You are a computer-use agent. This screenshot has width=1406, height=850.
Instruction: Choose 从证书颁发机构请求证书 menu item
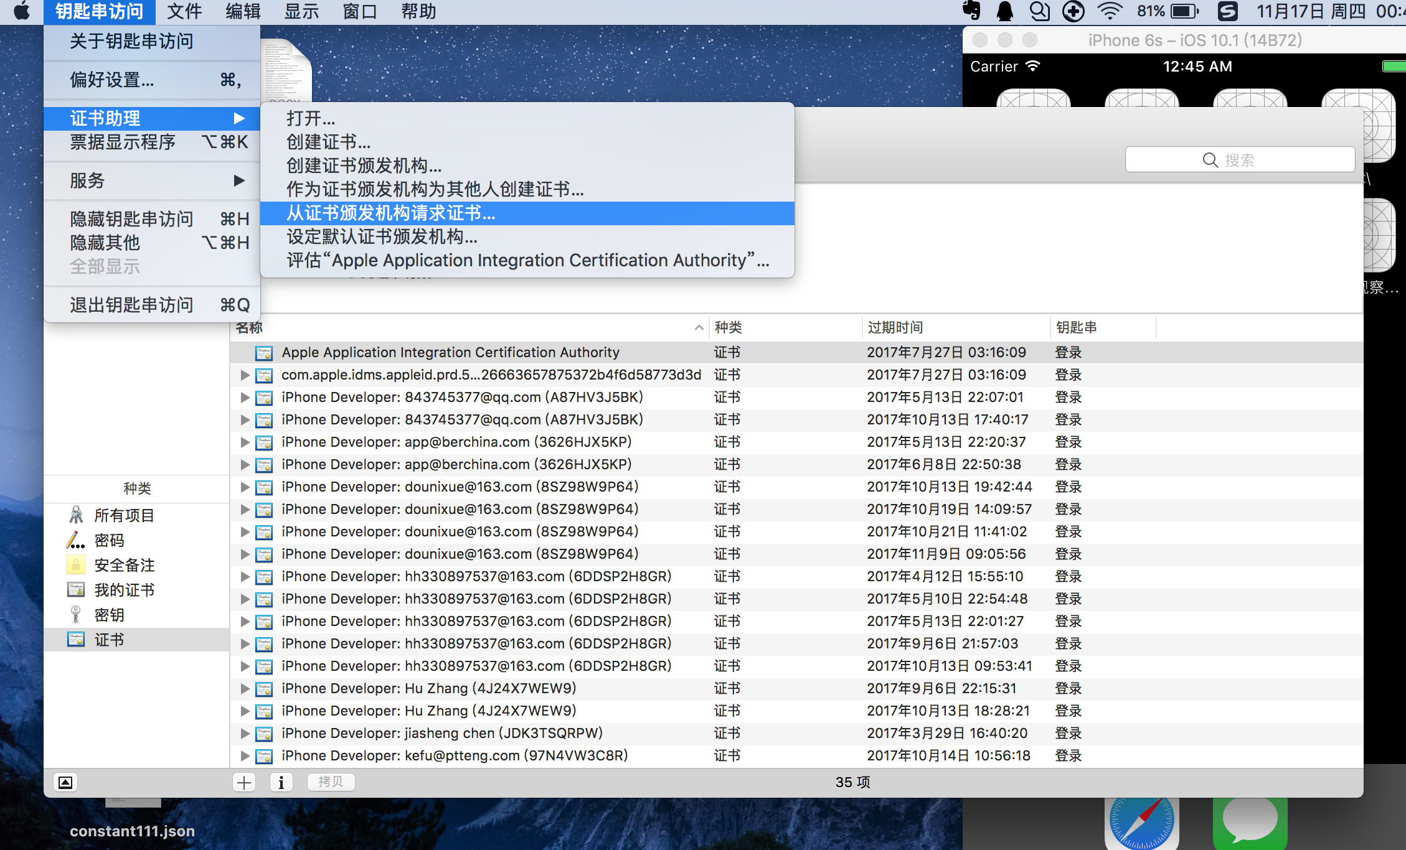coord(391,213)
